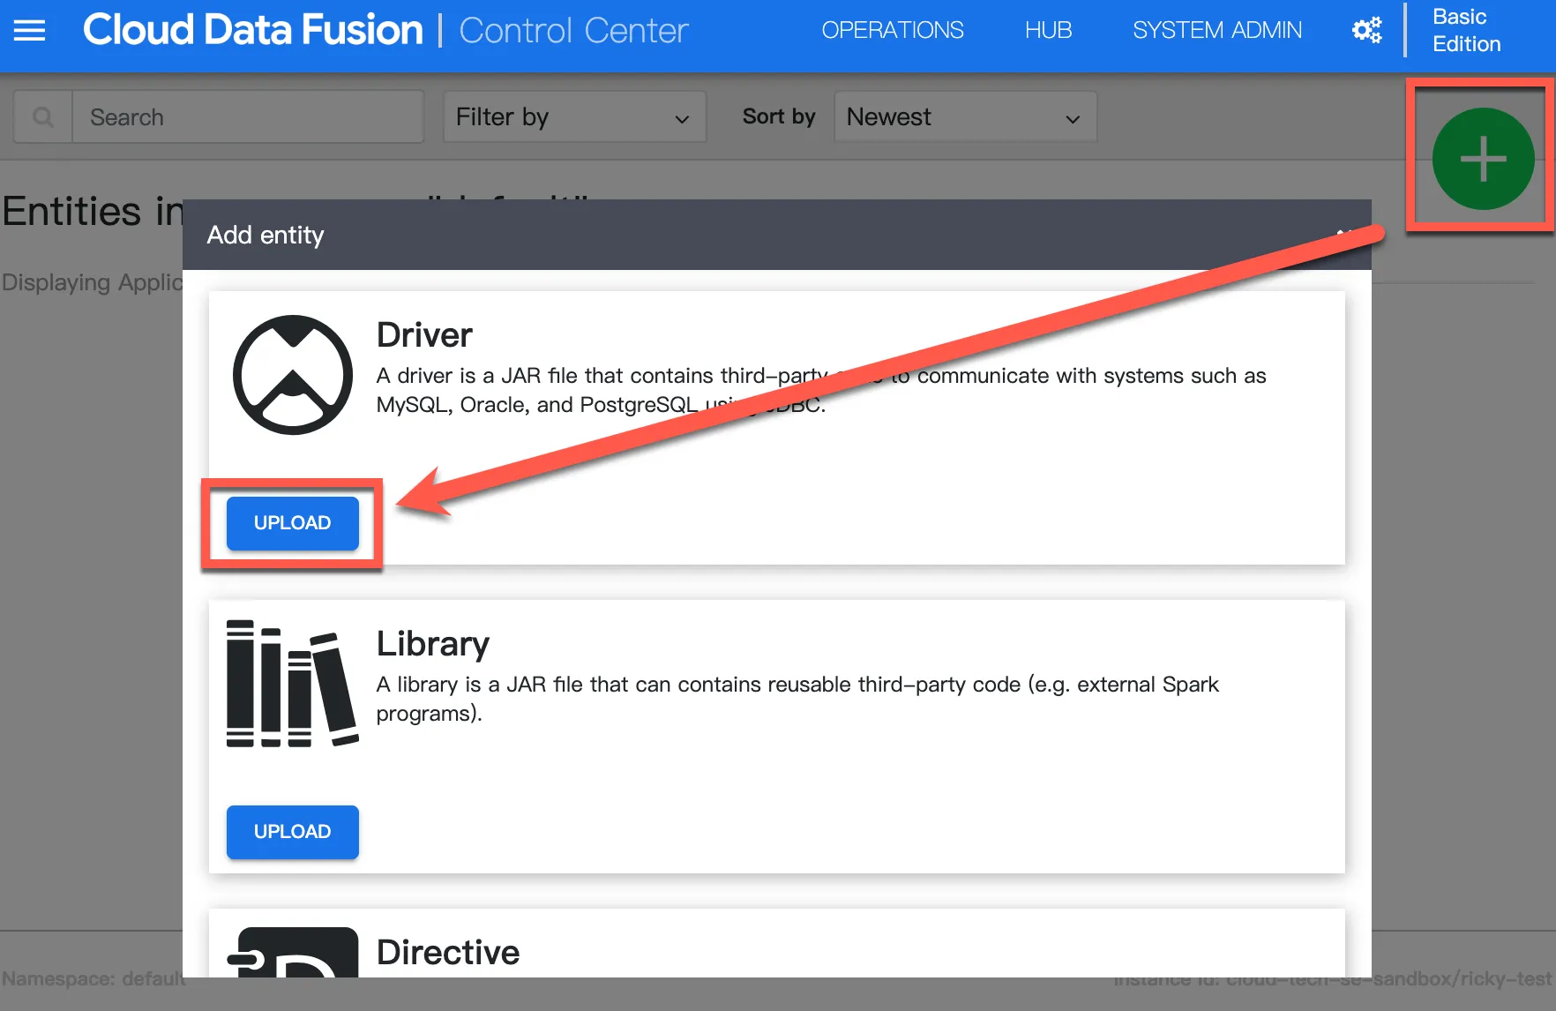Image resolution: width=1556 pixels, height=1011 pixels.
Task: Click the search magnifier icon
Action: coord(42,116)
